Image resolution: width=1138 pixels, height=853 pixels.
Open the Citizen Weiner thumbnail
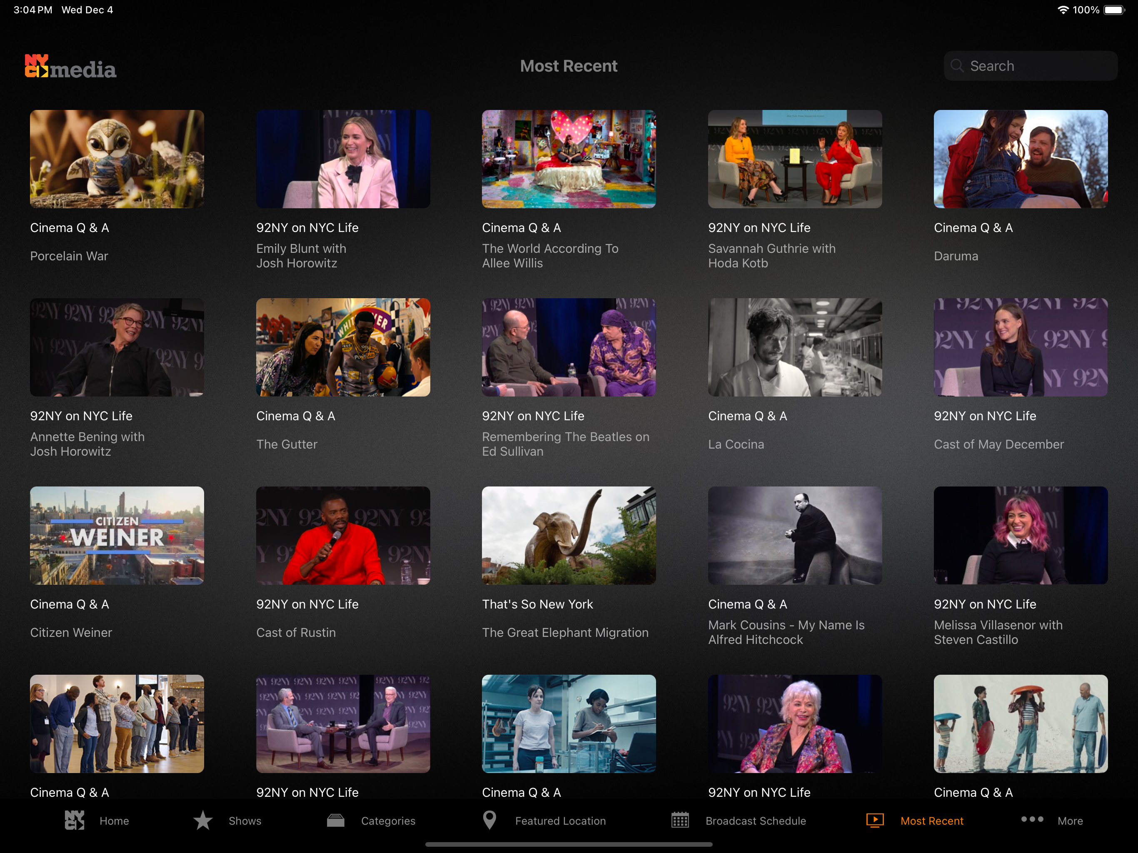point(117,536)
